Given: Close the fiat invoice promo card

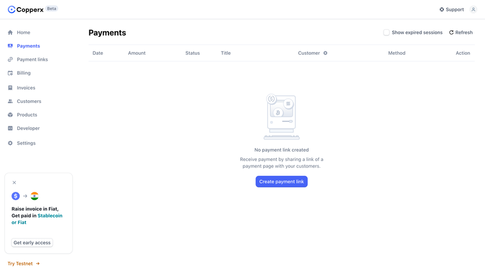Looking at the screenshot, I should click(14, 182).
